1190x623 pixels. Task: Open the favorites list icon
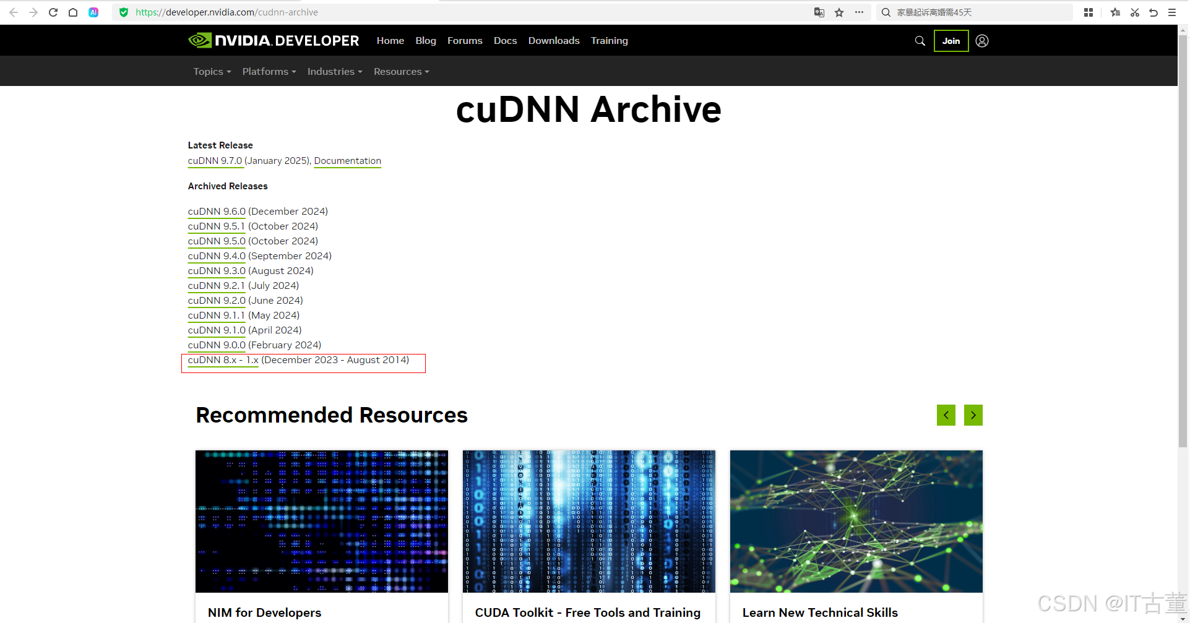1115,12
